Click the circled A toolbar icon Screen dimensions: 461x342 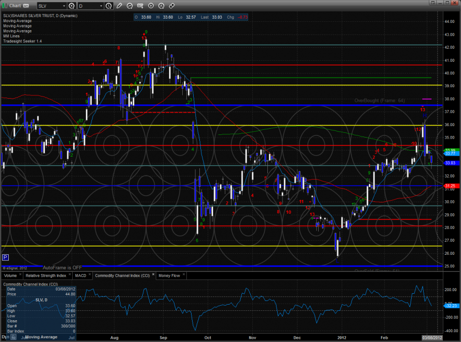[x=161, y=6]
